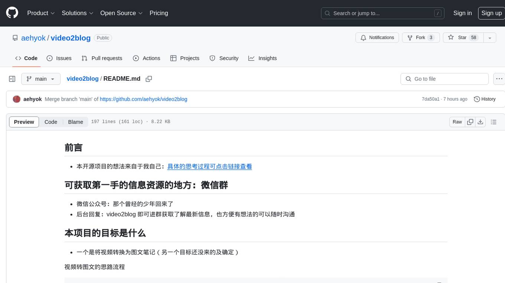Open the main branch selector
Viewport: 505px width, 283px height.
(41, 79)
